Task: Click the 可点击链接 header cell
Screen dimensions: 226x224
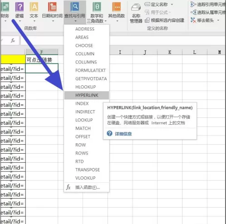Action: pos(42,59)
